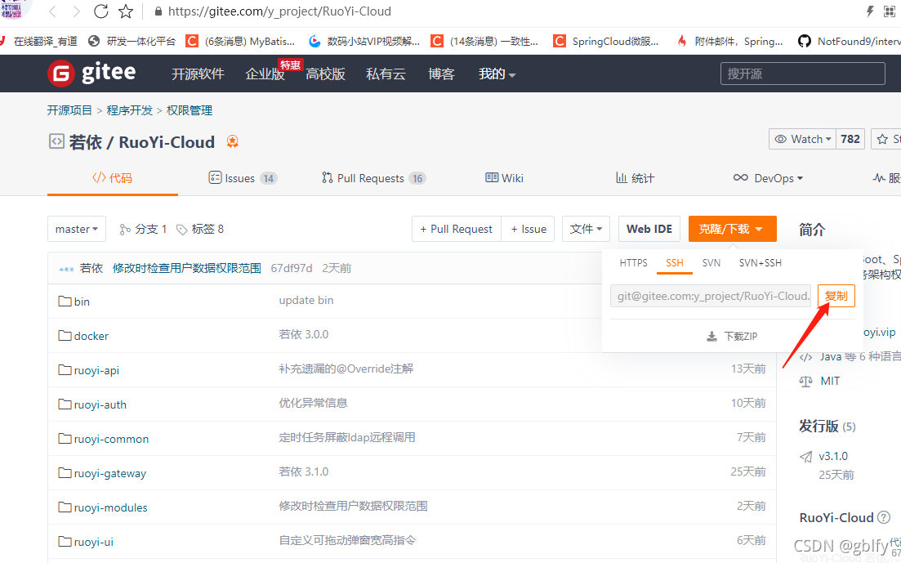
Task: Click the download icon beside 下载ZIP
Action: click(x=711, y=337)
